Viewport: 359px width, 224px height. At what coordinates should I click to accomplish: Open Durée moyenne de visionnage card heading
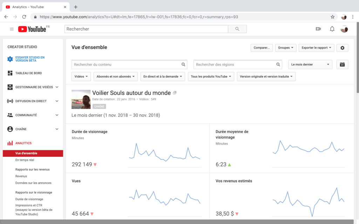pyautogui.click(x=232, y=134)
